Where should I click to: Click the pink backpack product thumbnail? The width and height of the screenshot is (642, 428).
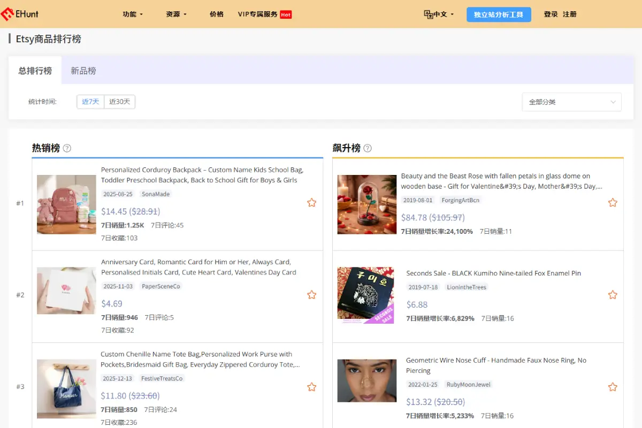pos(66,204)
